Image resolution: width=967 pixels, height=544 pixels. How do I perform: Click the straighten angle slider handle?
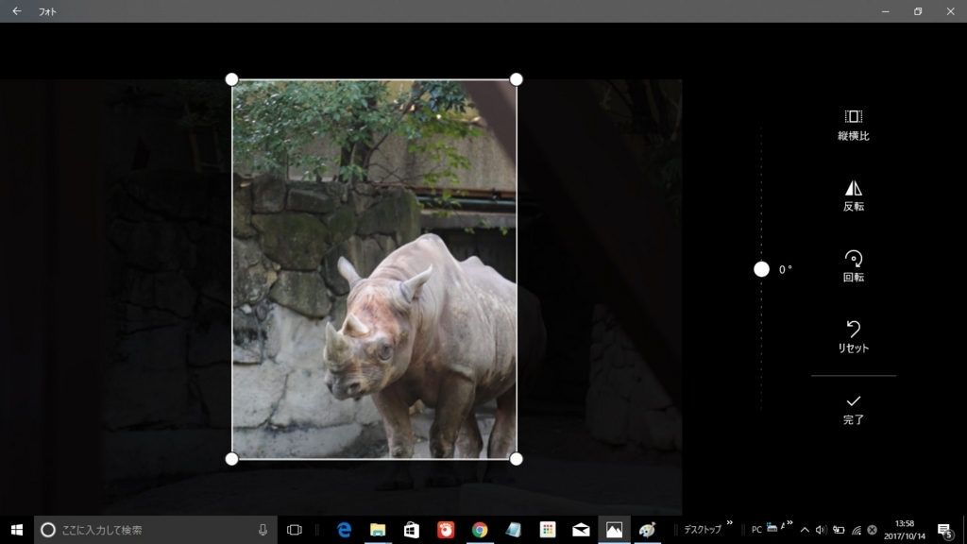tap(761, 269)
